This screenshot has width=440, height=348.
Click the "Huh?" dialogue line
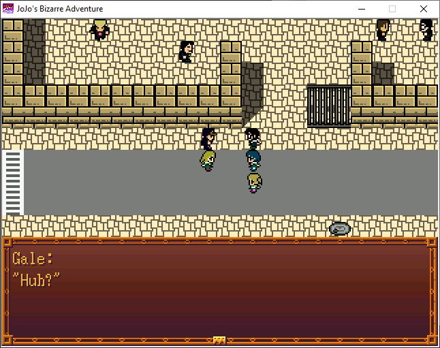click(36, 280)
